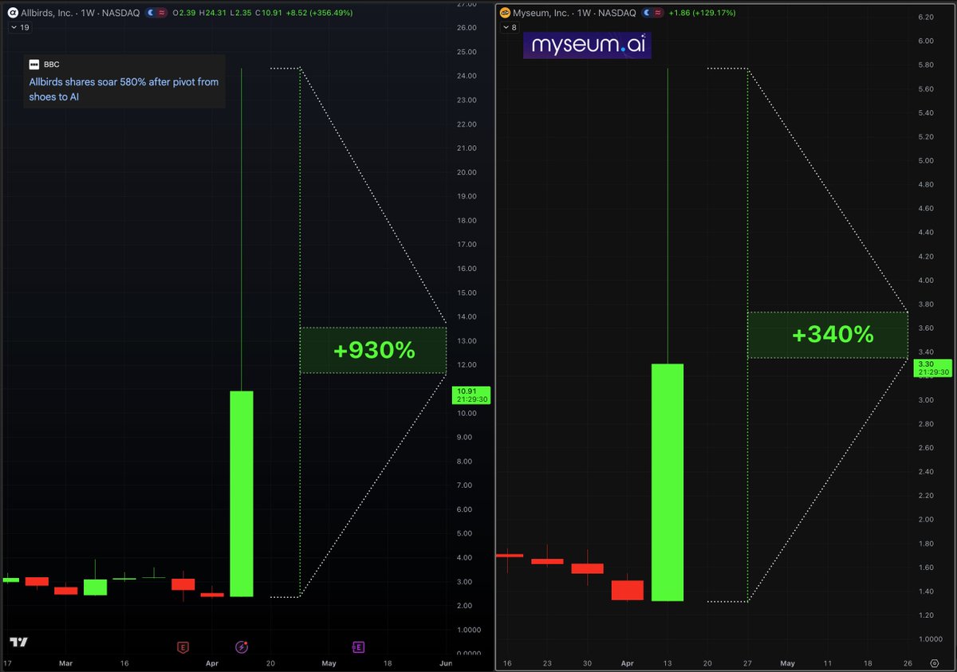957x672 pixels.
Task: Click the large green Myseum weekly candle
Action: tap(668, 482)
